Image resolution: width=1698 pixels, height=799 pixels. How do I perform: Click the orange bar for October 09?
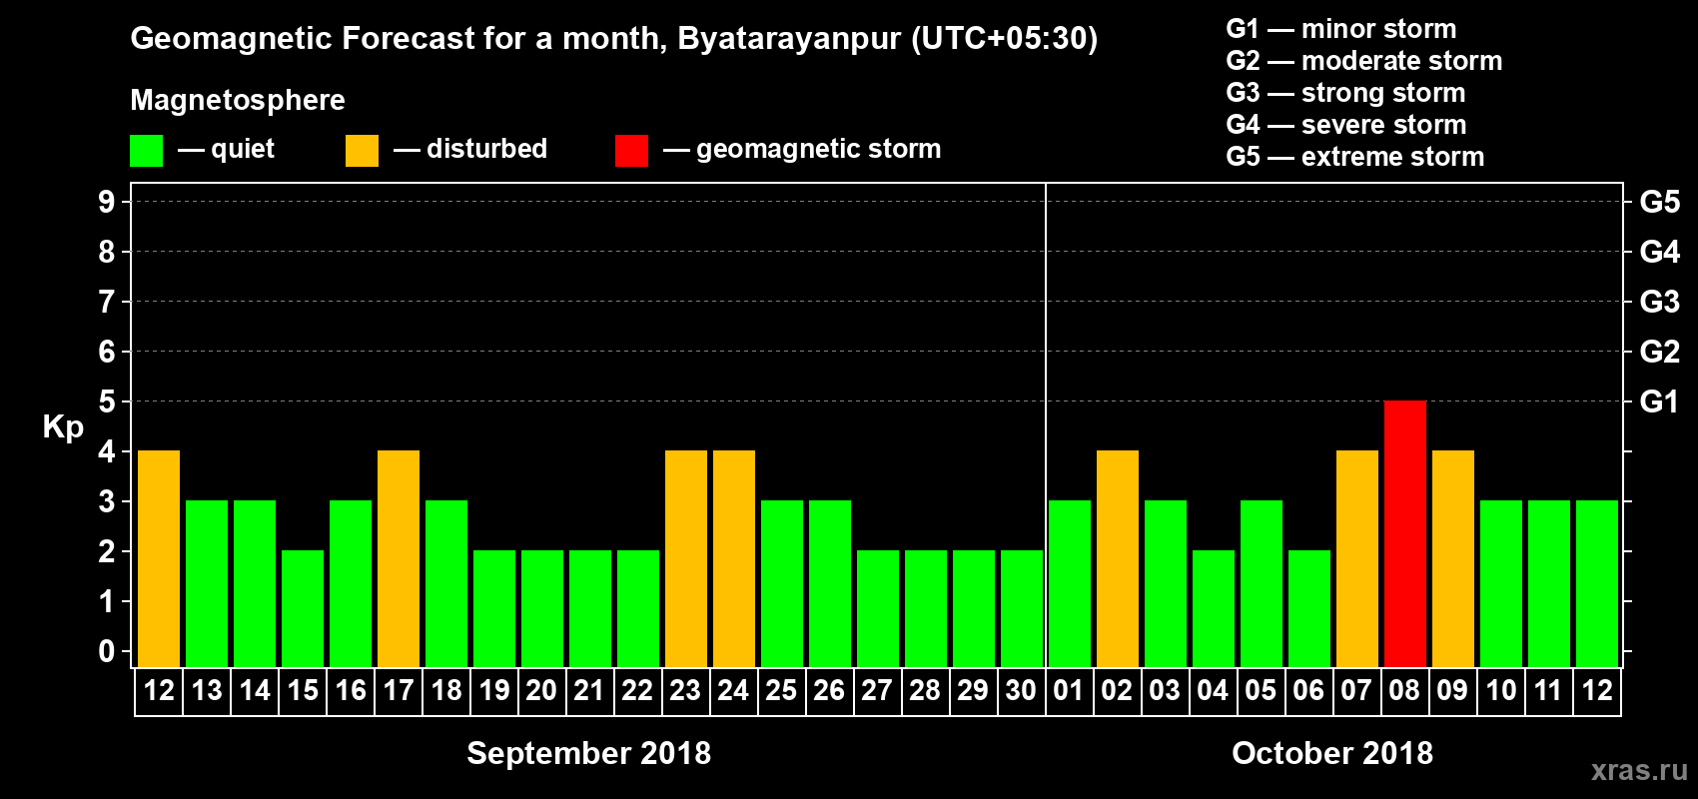pyautogui.click(x=1453, y=558)
